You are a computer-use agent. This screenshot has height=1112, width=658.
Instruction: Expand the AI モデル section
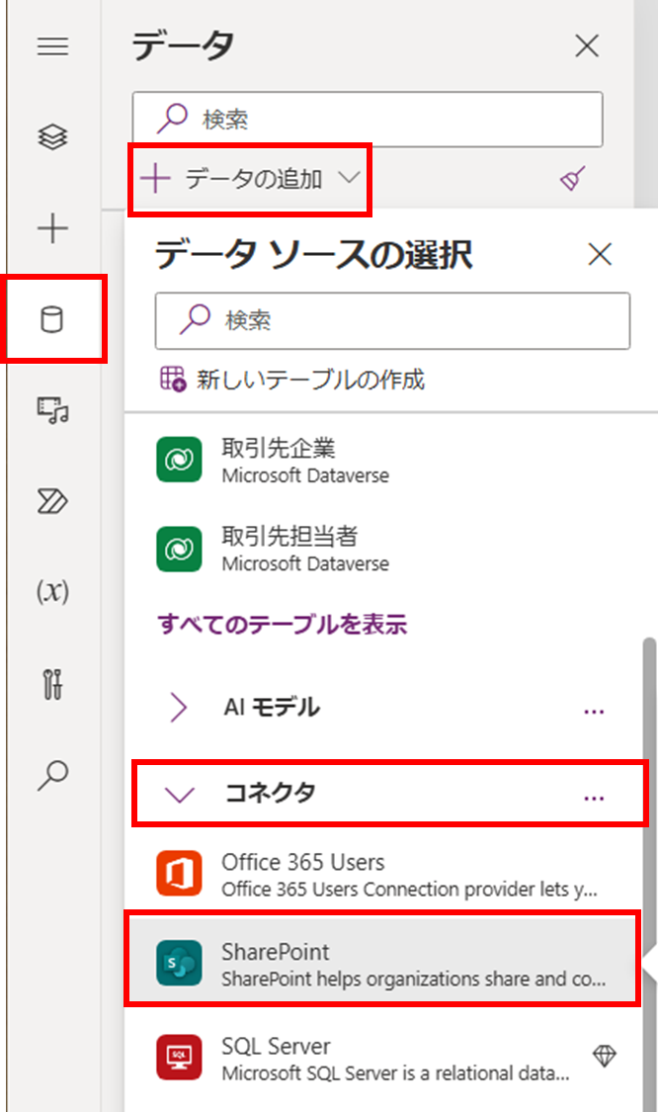pos(179,707)
